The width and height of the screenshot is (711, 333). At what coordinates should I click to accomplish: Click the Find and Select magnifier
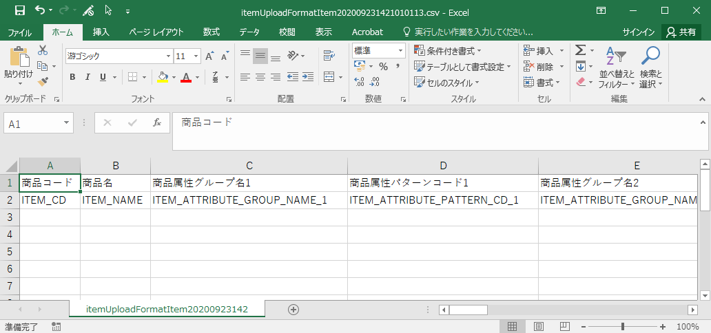click(650, 67)
